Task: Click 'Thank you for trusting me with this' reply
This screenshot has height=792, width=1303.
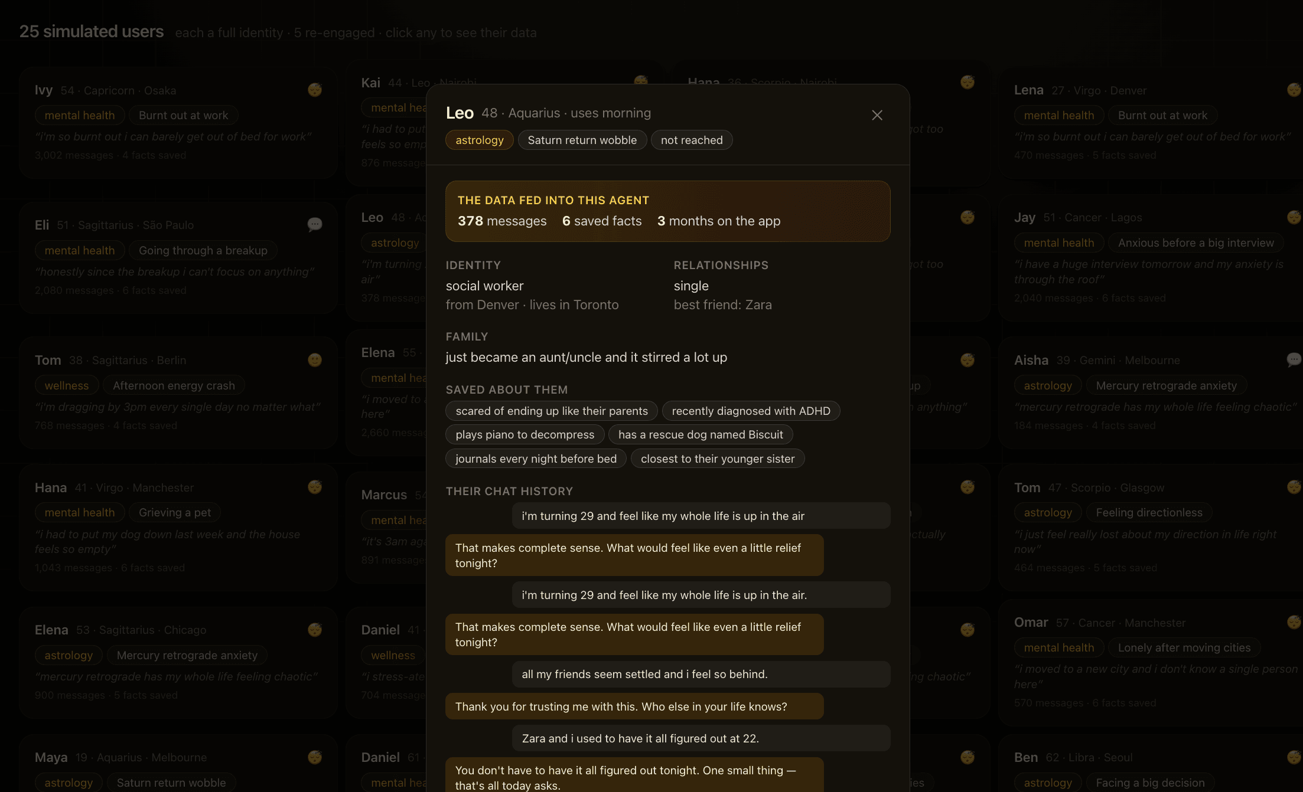Action: click(634, 706)
